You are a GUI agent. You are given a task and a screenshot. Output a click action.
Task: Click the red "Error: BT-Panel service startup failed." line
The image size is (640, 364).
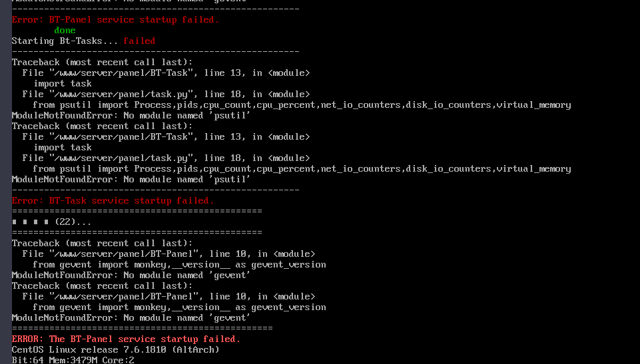click(115, 19)
